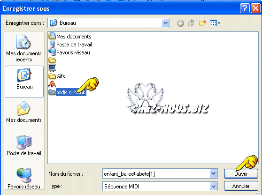The height and width of the screenshot is (195, 262).
Task: Open the view menu icon
Action: [215, 23]
